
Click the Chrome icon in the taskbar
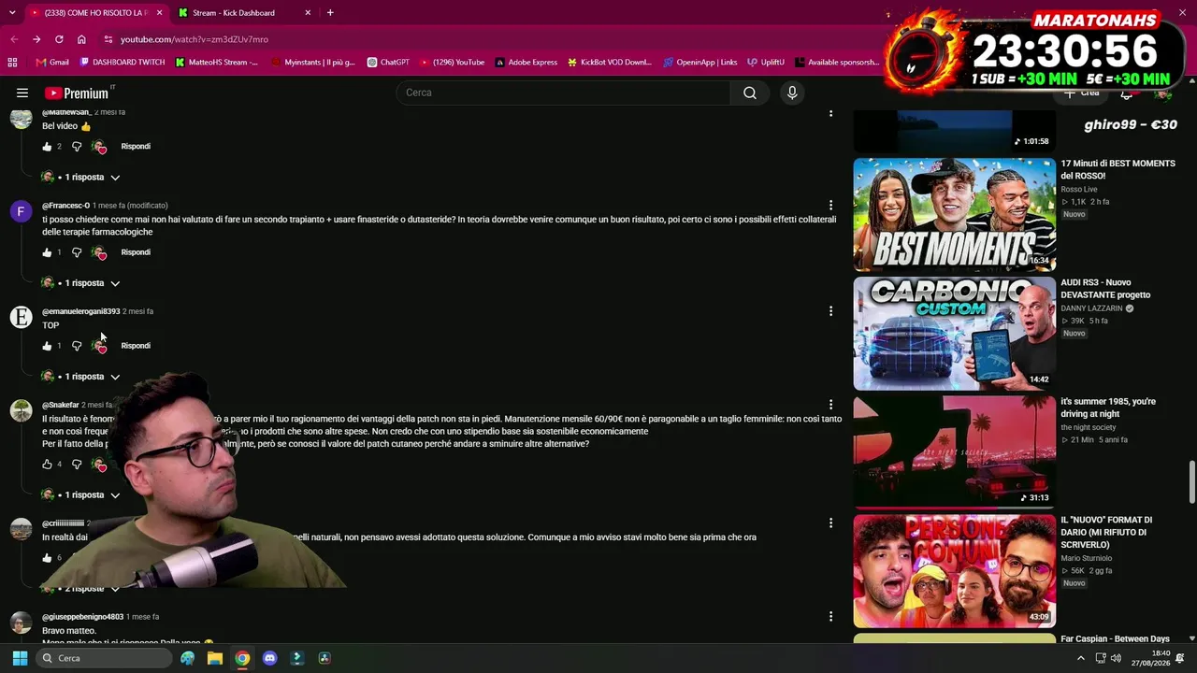(x=242, y=658)
